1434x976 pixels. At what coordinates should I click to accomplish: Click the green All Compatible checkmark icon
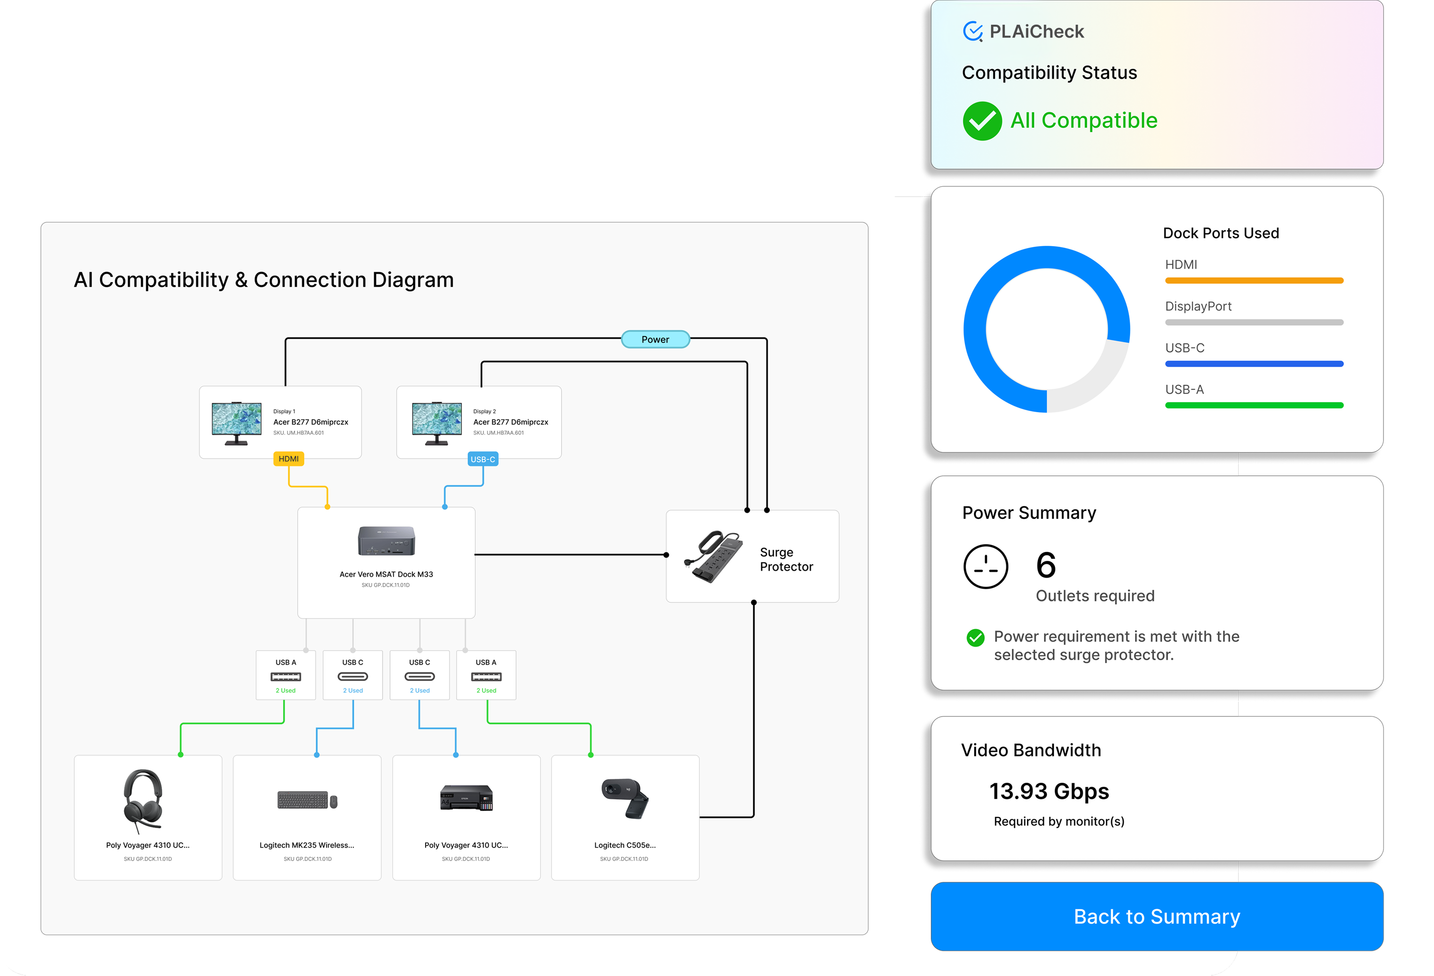[x=982, y=121]
